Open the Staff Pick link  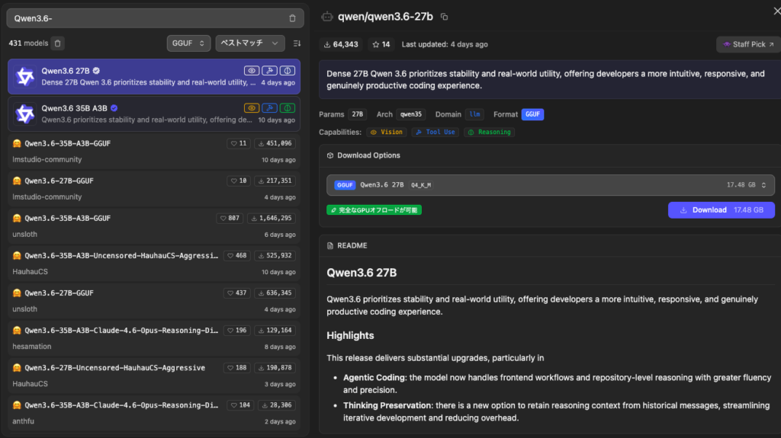coord(748,44)
